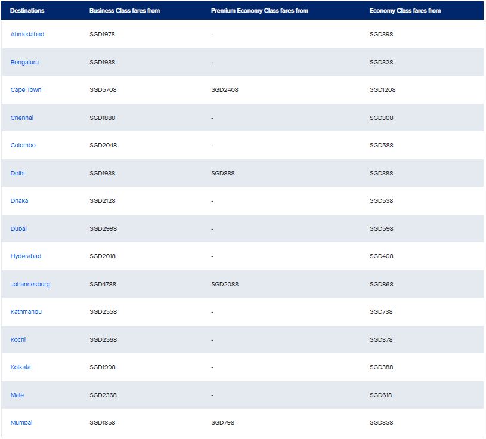The image size is (486, 439).
Task: Select Mumbai business fare SGD1858
Action: pyautogui.click(x=103, y=423)
